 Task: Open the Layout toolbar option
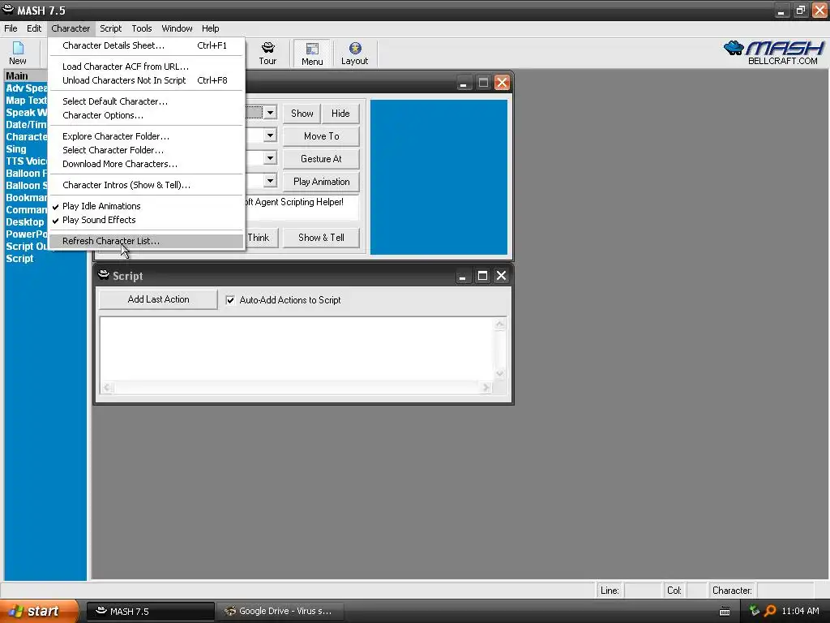354,53
